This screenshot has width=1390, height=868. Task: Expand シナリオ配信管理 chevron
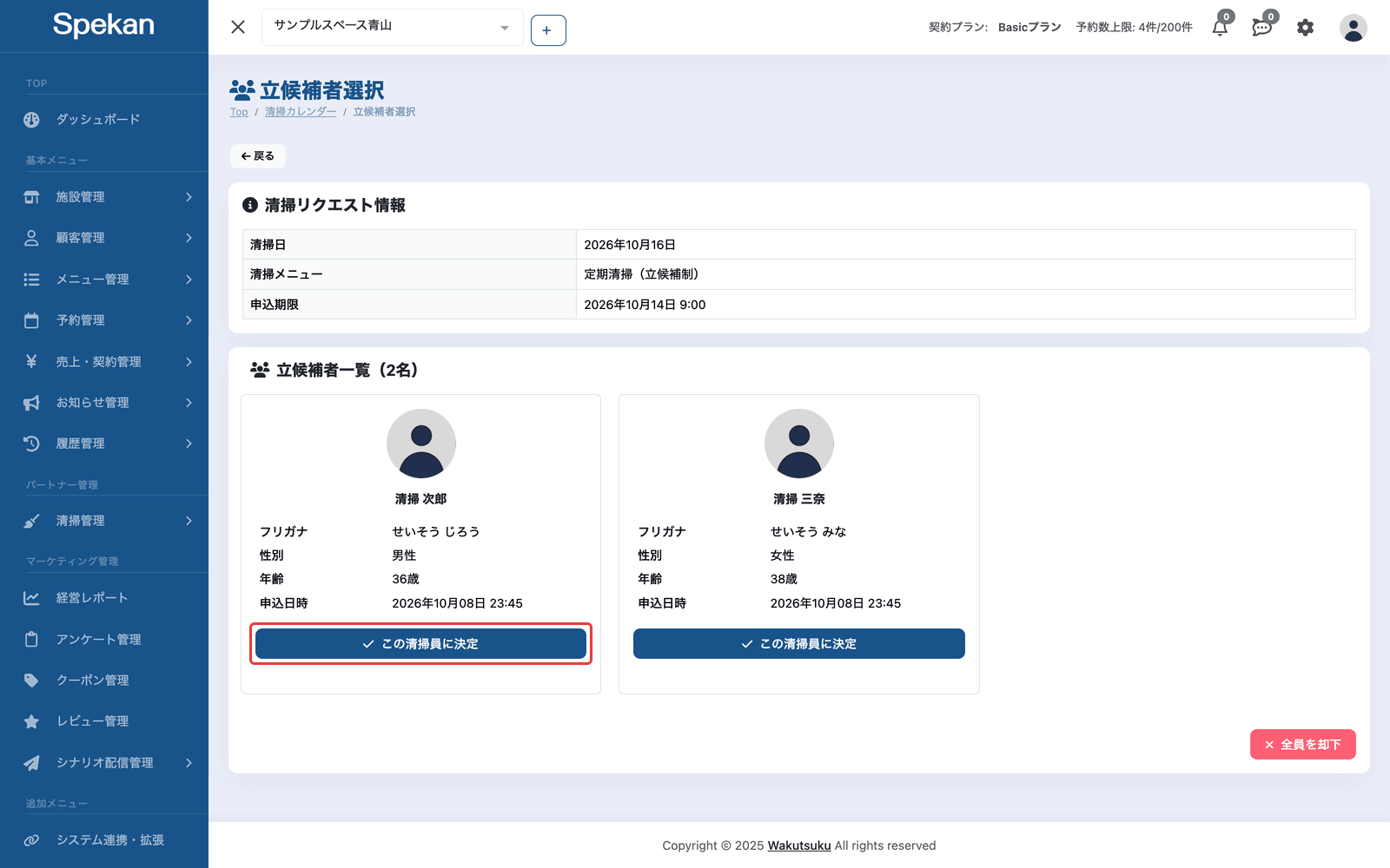click(x=189, y=763)
